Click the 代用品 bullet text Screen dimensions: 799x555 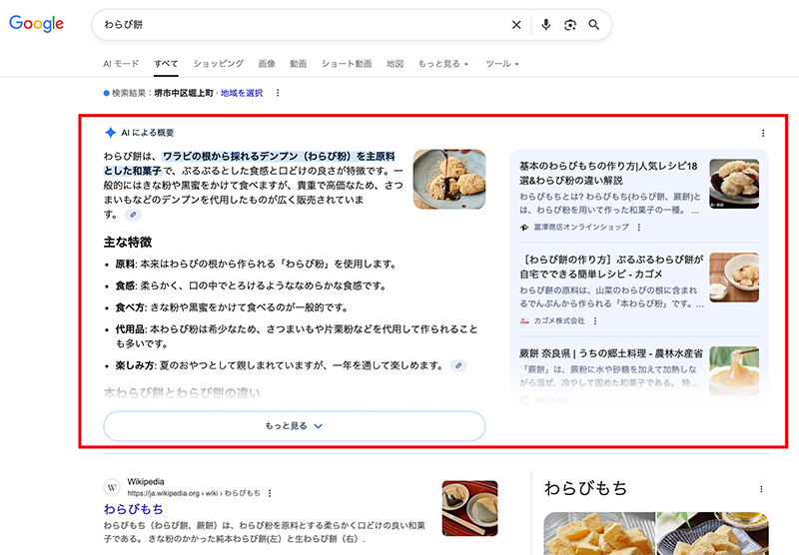click(x=296, y=336)
